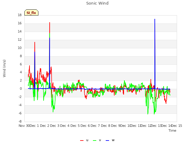195x146 pixels.
Task: Click the Time x-axis title
Action: tap(172, 130)
